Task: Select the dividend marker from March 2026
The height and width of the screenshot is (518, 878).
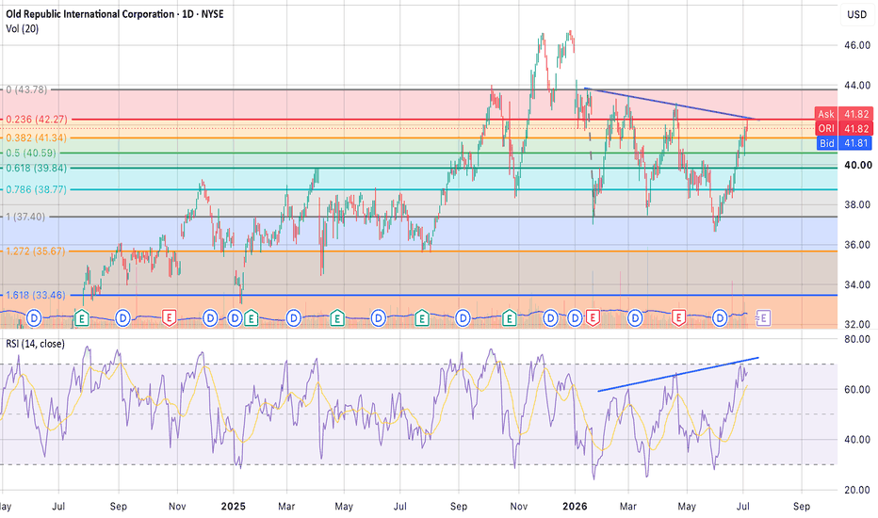Action: coord(635,318)
